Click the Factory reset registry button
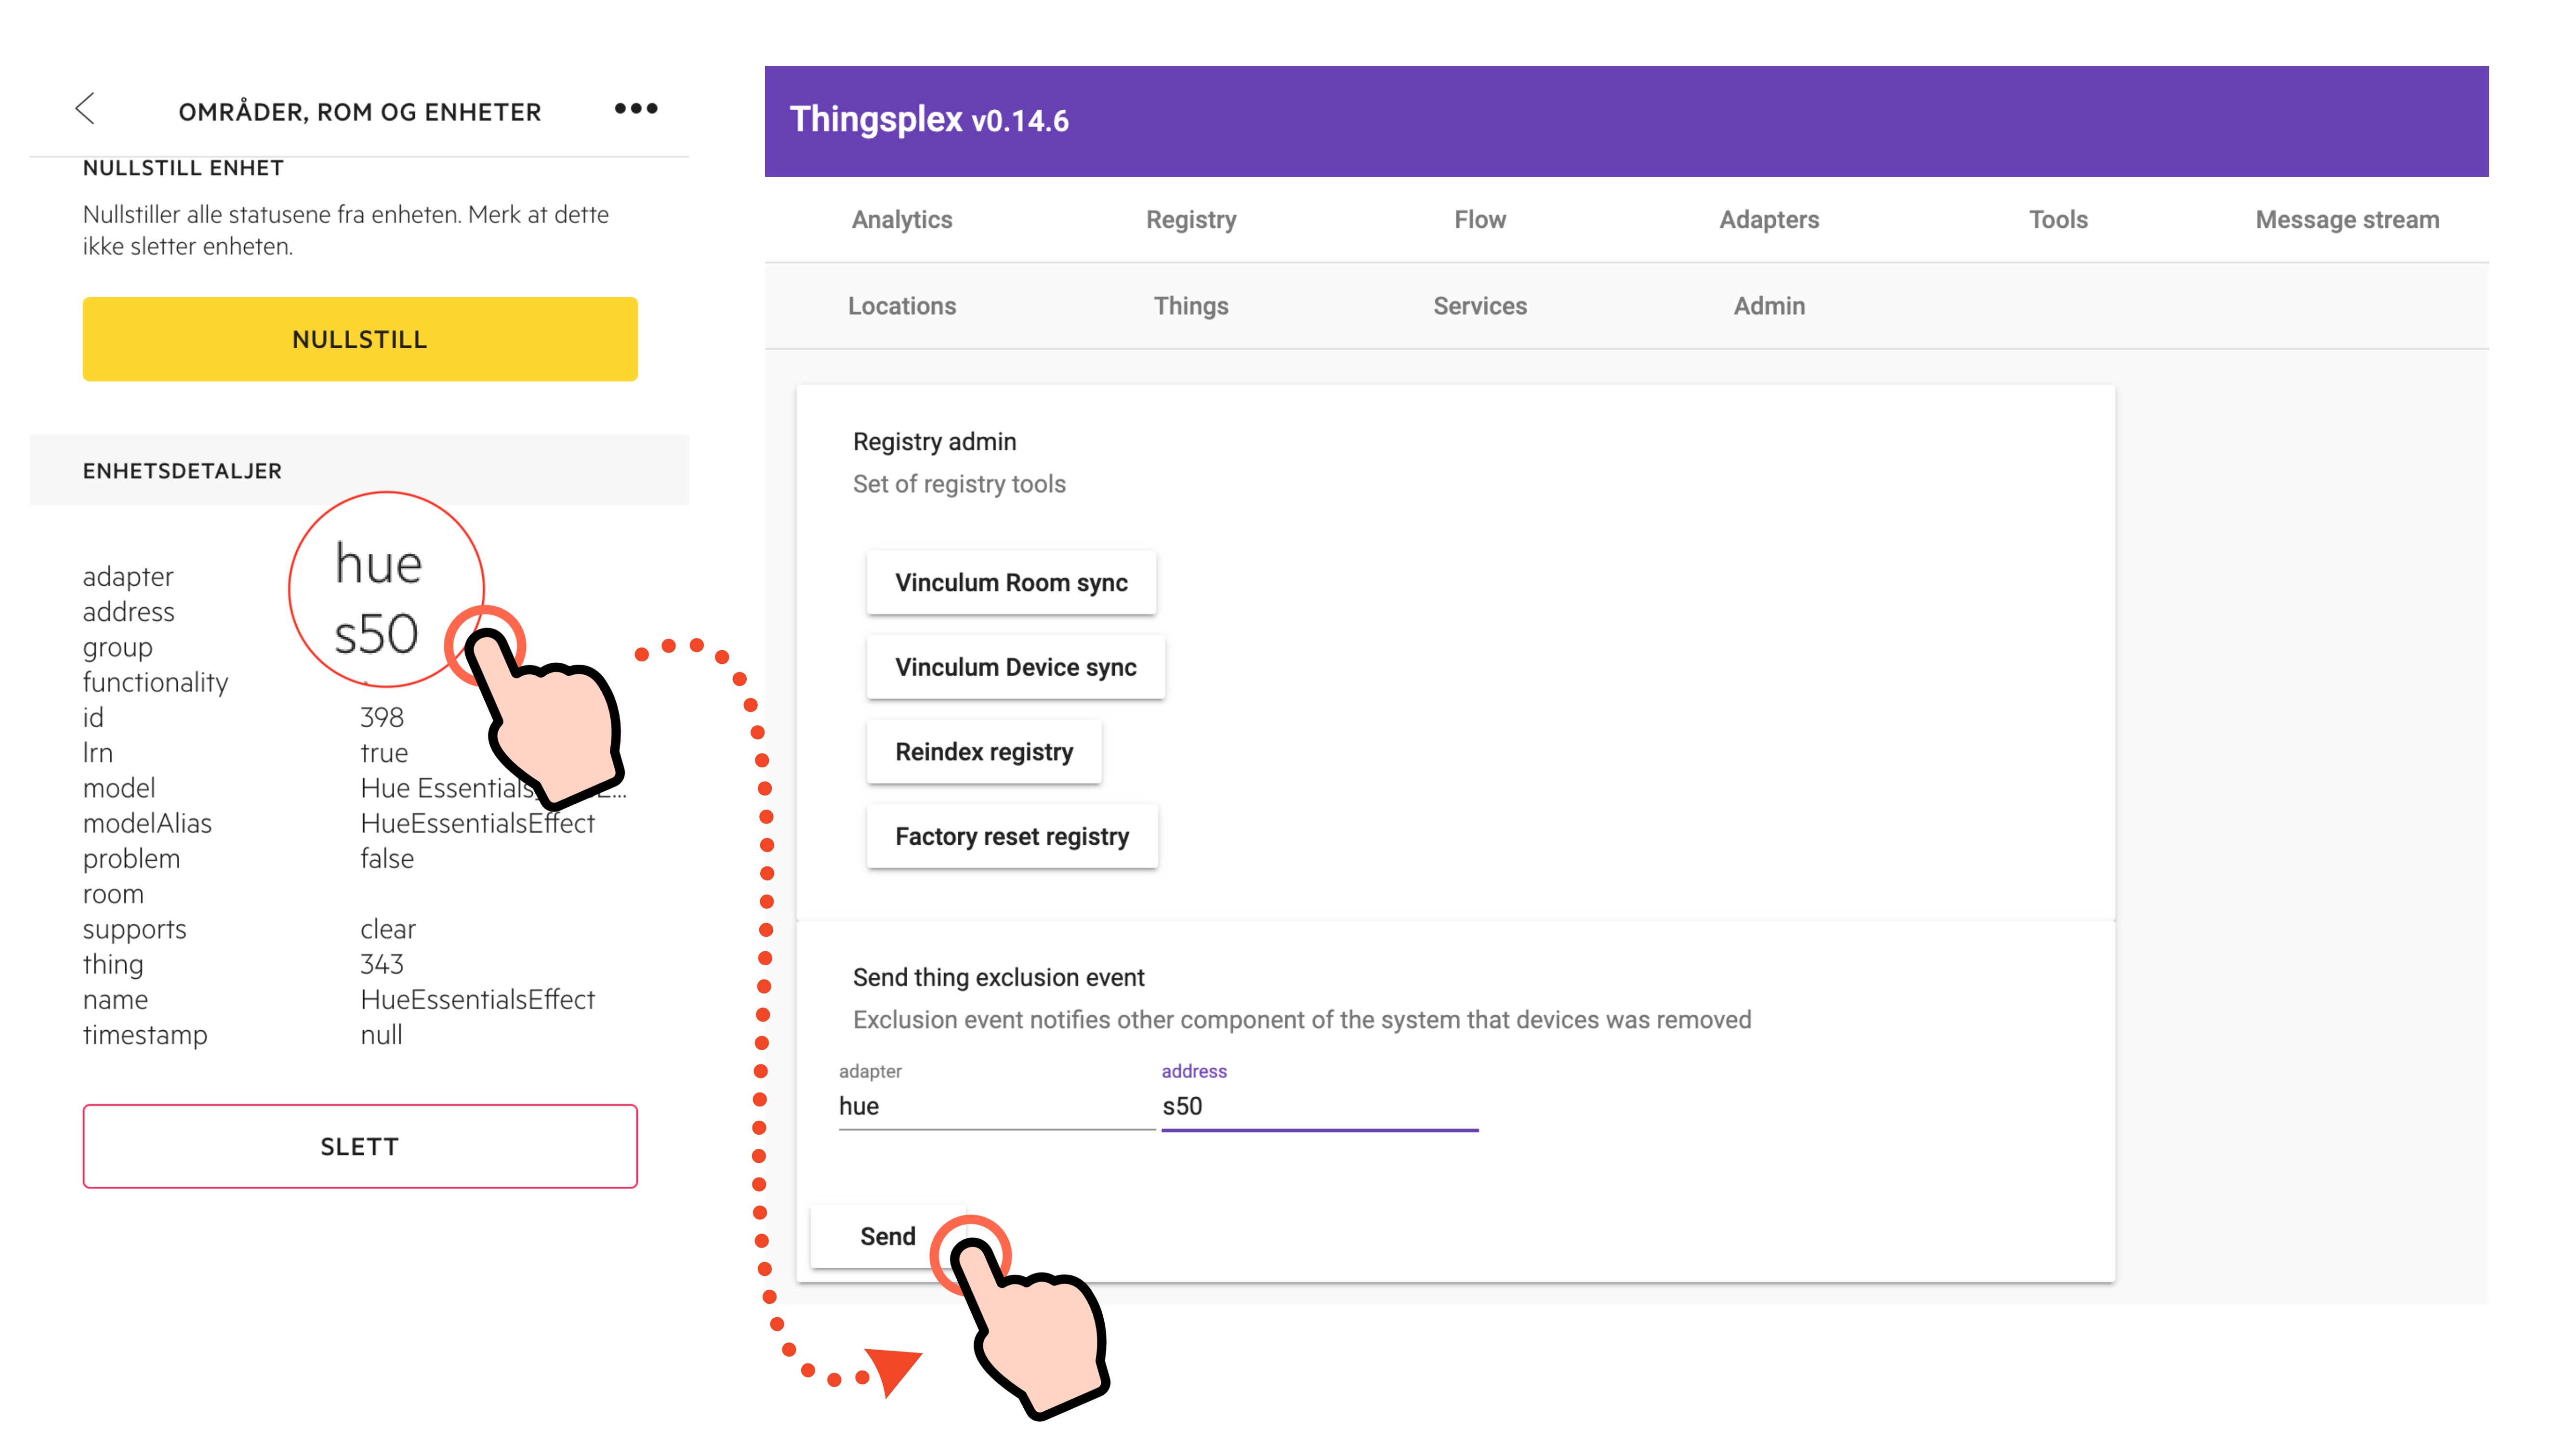The image size is (2549, 1456). pyautogui.click(x=1012, y=837)
